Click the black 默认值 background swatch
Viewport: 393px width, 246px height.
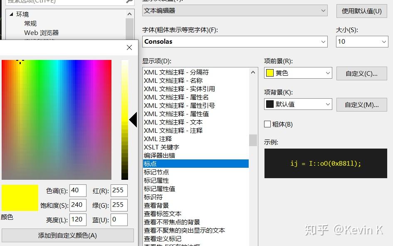click(x=270, y=104)
